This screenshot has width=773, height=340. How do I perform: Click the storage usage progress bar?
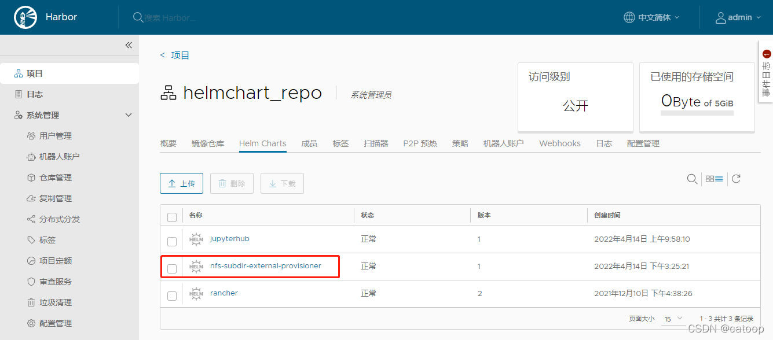[697, 113]
